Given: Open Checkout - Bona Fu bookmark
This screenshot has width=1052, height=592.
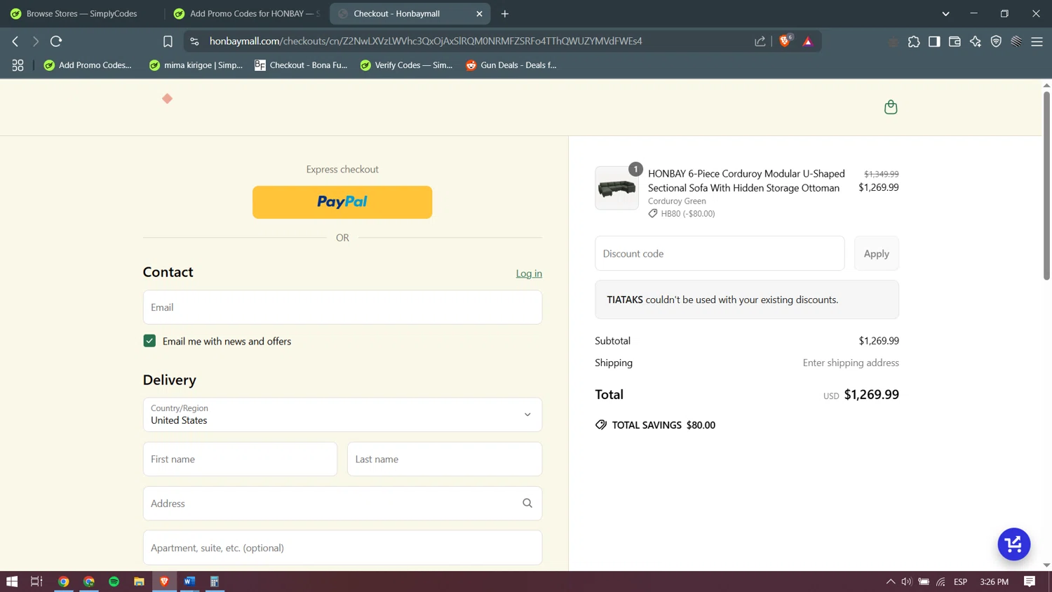Looking at the screenshot, I should click(x=301, y=65).
